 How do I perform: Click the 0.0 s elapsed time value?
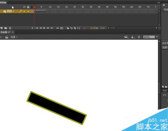102,28
